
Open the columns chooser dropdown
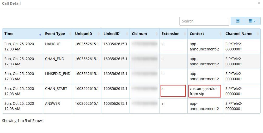[252, 21]
